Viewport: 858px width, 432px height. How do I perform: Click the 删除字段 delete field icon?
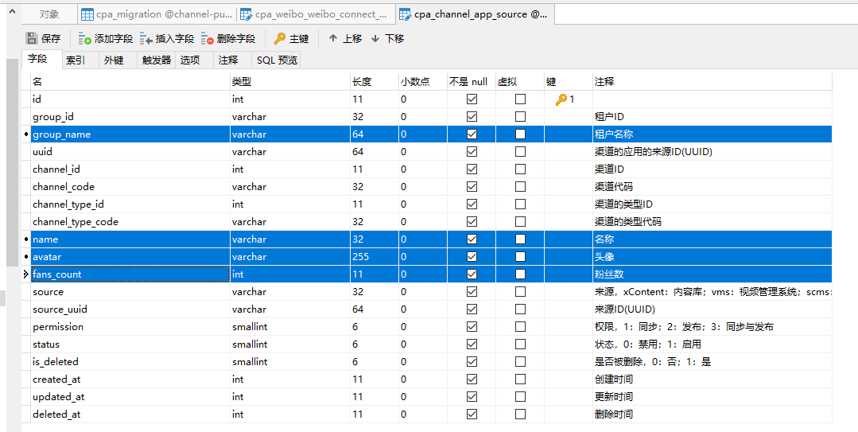pos(208,38)
